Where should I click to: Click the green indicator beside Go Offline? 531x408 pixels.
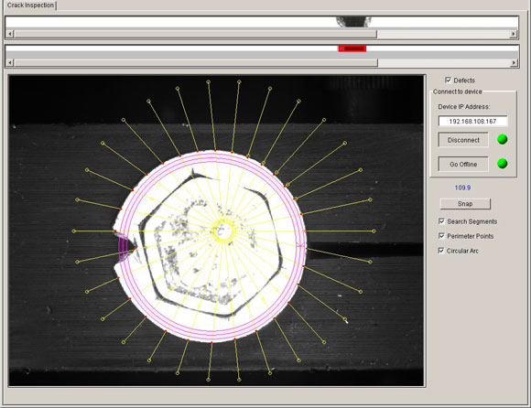point(503,164)
